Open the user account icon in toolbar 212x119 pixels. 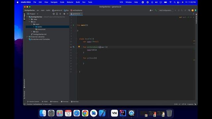coord(151,10)
